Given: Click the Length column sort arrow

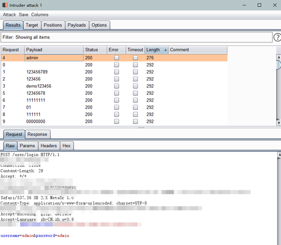Looking at the screenshot, I should [x=165, y=50].
